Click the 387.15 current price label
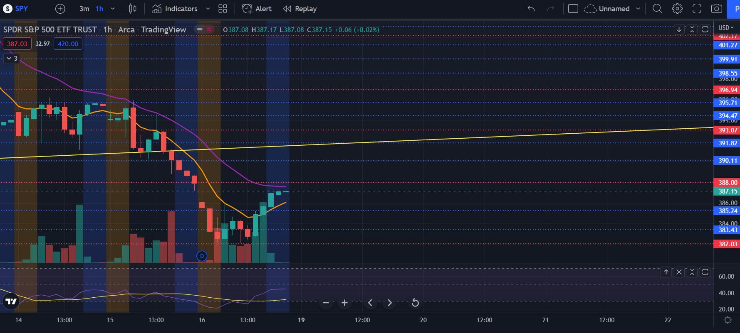This screenshot has width=740, height=333. pos(727,191)
